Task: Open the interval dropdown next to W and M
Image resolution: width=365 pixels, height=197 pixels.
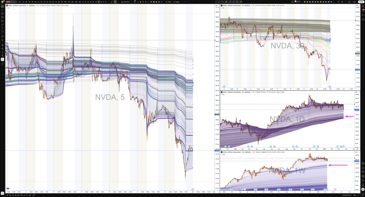Action: click(x=108, y=2)
